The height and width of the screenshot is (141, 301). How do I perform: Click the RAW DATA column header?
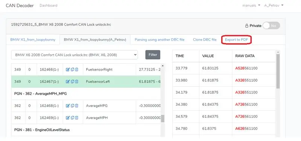tap(245, 56)
